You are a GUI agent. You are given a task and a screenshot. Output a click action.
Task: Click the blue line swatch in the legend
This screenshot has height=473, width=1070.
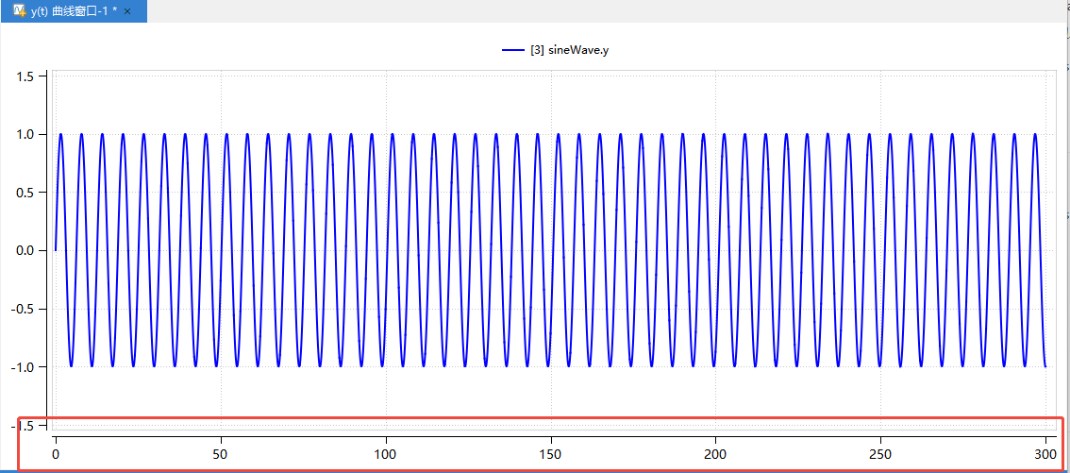[513, 50]
